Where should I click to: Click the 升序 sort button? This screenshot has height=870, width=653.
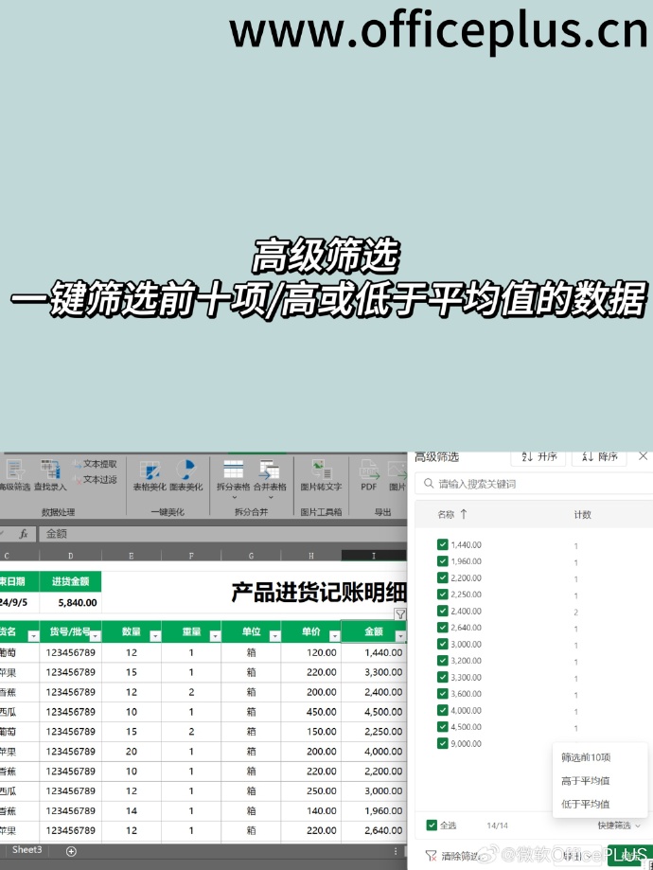click(x=538, y=456)
